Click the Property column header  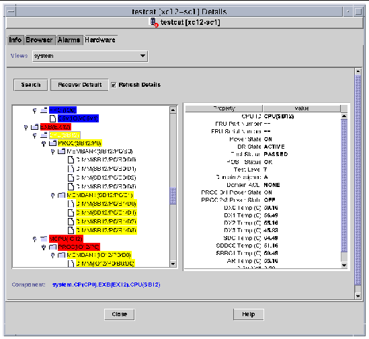[x=224, y=108]
